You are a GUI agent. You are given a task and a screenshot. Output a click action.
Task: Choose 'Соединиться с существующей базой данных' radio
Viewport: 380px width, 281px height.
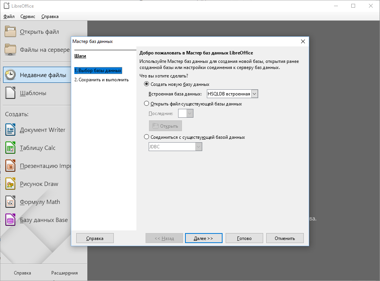146,137
